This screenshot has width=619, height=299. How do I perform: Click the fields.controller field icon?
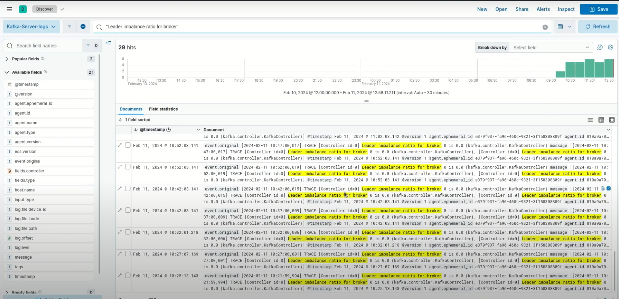9,171
